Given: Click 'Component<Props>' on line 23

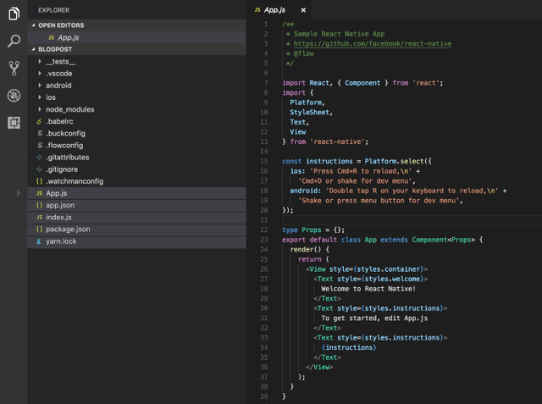Looking at the screenshot, I should tap(444, 240).
